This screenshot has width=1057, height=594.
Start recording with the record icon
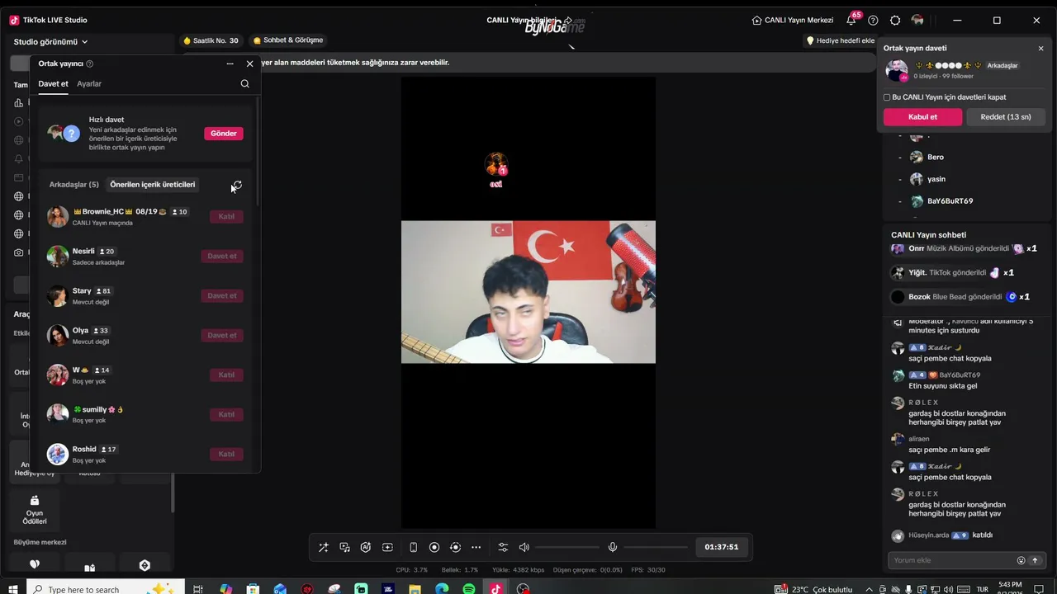(x=434, y=547)
